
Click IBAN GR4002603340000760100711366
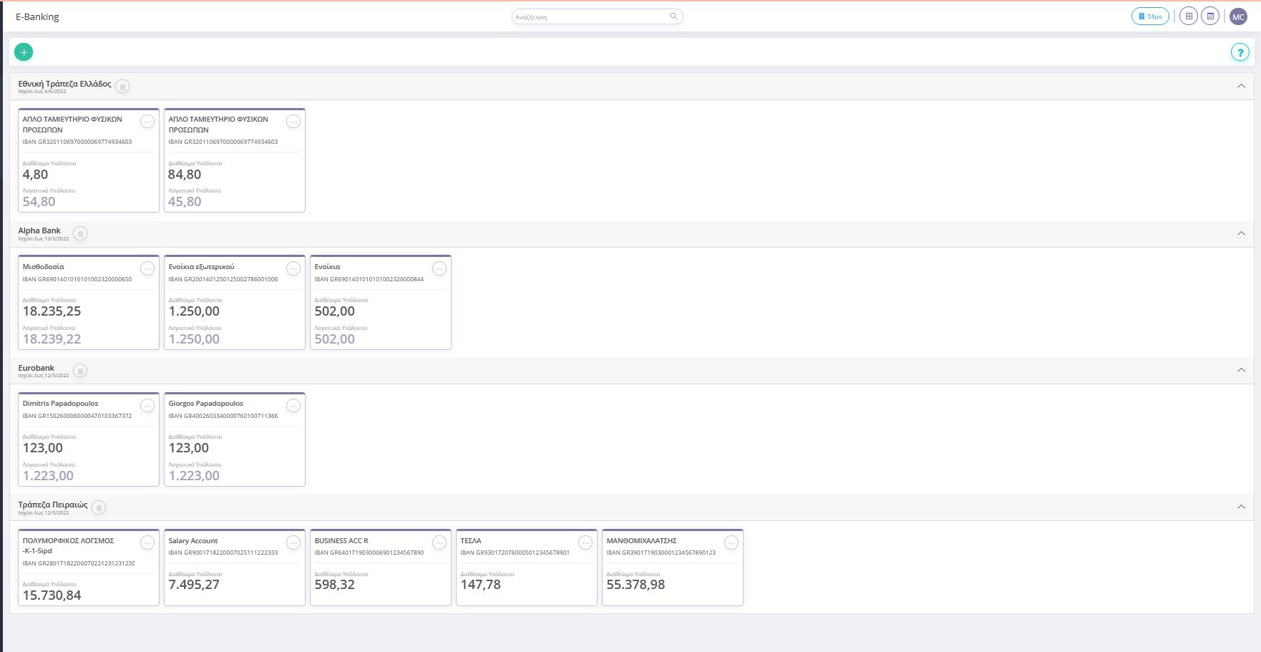pos(223,416)
